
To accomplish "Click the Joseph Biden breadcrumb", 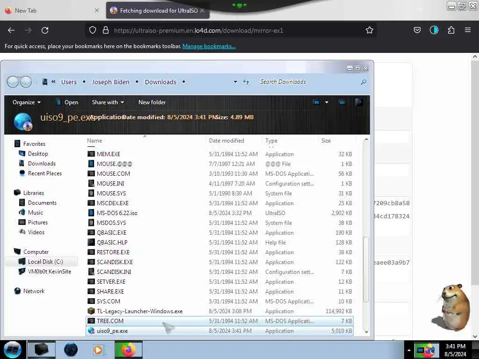I will pyautogui.click(x=110, y=82).
